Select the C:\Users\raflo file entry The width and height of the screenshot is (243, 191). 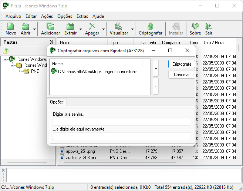coord(97,72)
